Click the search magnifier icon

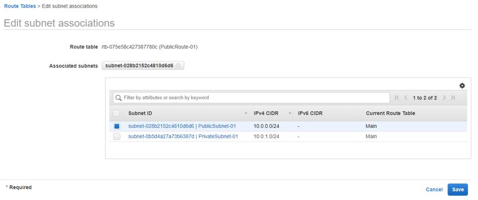click(119, 98)
